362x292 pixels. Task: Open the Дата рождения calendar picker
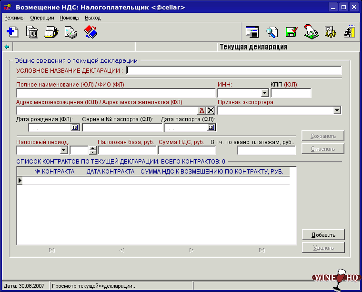(75, 127)
